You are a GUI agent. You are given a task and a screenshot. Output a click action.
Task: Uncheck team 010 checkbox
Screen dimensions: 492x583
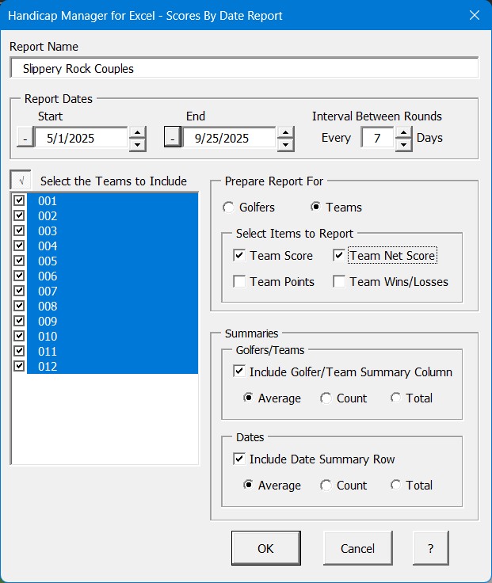coord(19,336)
